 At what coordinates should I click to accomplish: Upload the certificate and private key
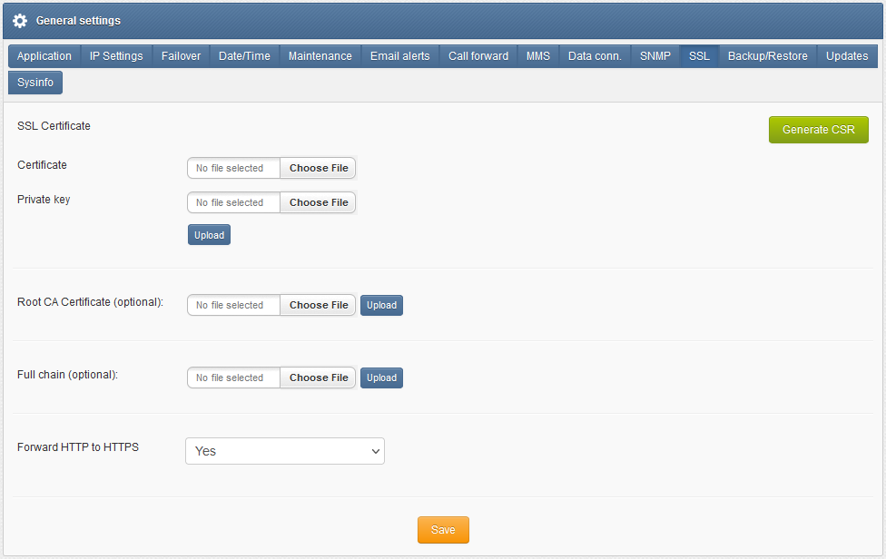(209, 235)
